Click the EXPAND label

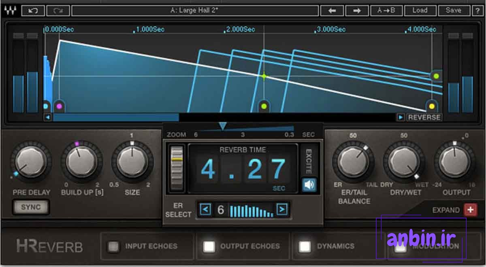pyautogui.click(x=446, y=210)
